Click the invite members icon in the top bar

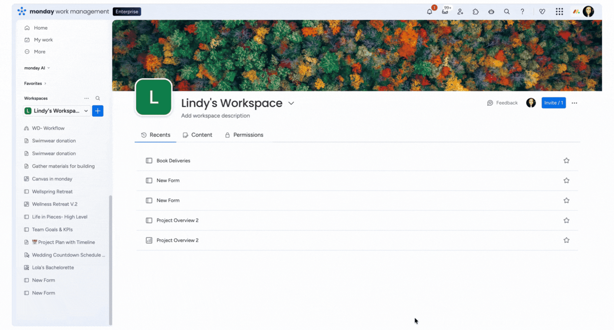point(460,12)
